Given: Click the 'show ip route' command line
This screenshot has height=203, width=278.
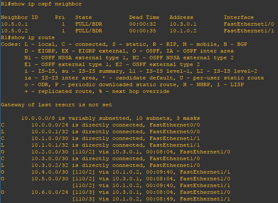Looking at the screenshot, I should tap(28, 37).
